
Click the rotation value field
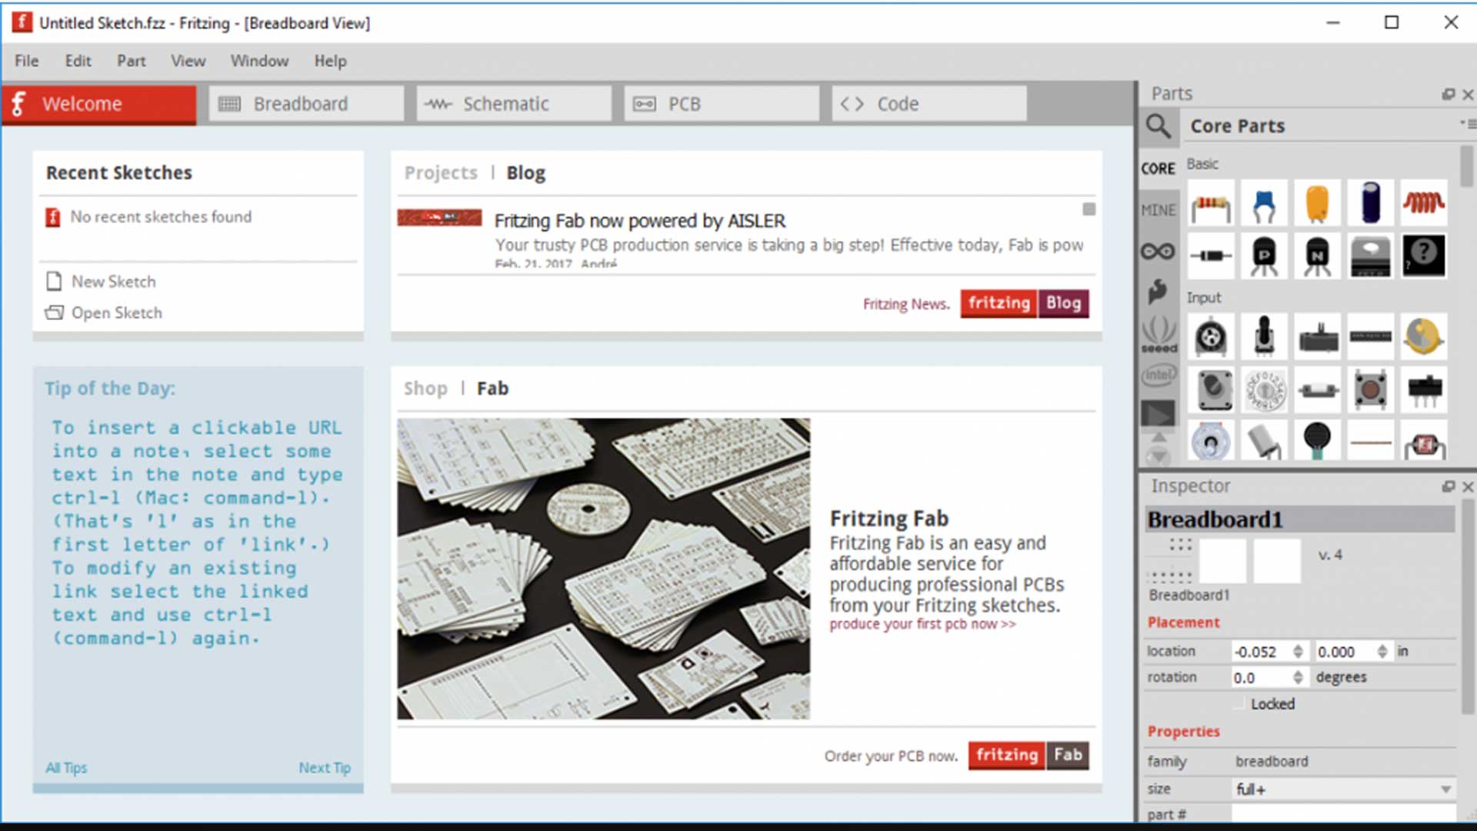coord(1262,677)
